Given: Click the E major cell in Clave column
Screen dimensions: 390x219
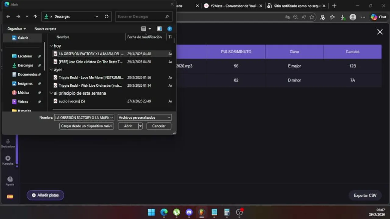Looking at the screenshot, I should (294, 66).
